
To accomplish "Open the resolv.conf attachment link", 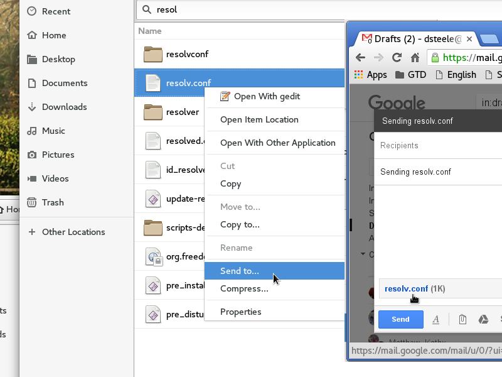I will point(406,288).
